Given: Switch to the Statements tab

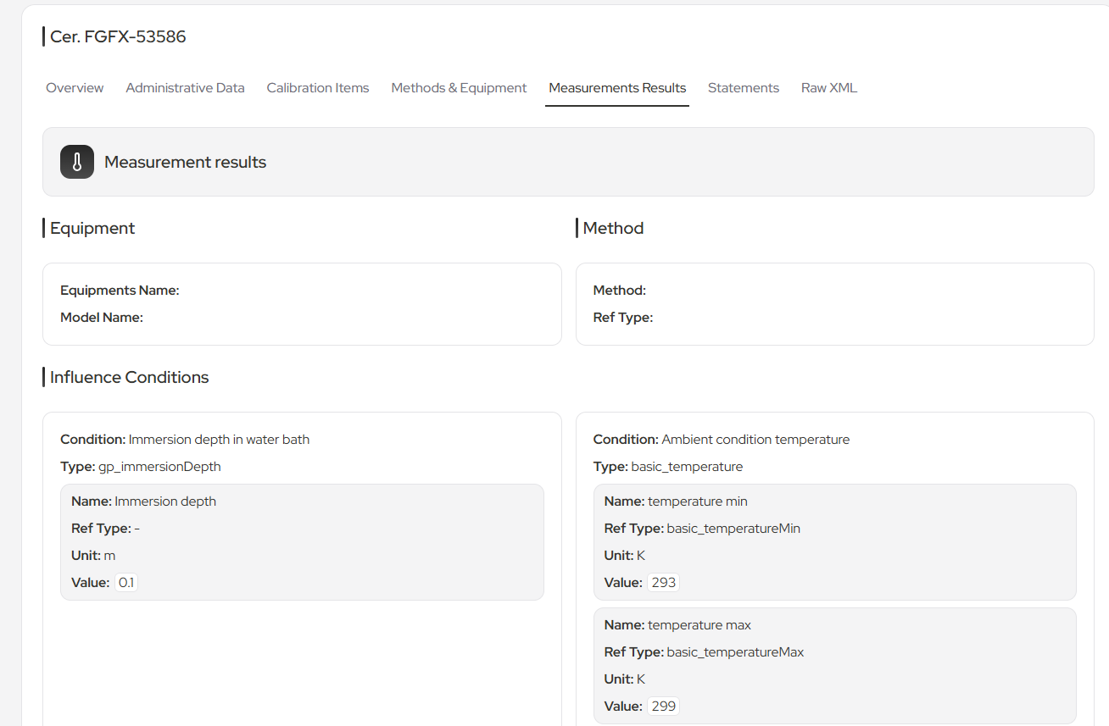Looking at the screenshot, I should (743, 87).
